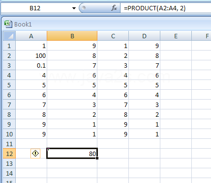Click cell A3 containing 0.1
Image resolution: width=211 pixels, height=183 pixels.
tap(31, 65)
